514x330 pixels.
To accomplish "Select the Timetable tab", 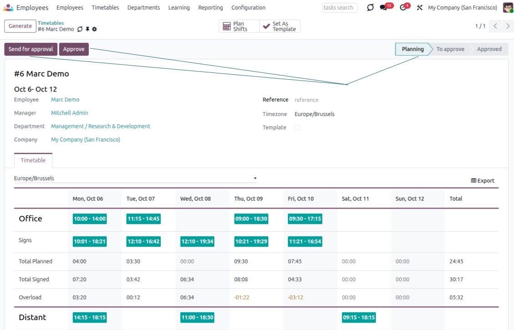I will [33, 160].
